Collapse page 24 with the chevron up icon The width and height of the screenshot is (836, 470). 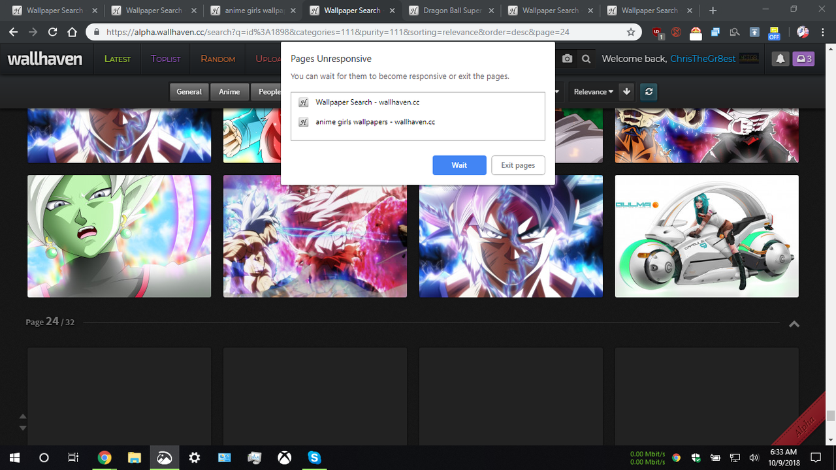click(x=794, y=324)
